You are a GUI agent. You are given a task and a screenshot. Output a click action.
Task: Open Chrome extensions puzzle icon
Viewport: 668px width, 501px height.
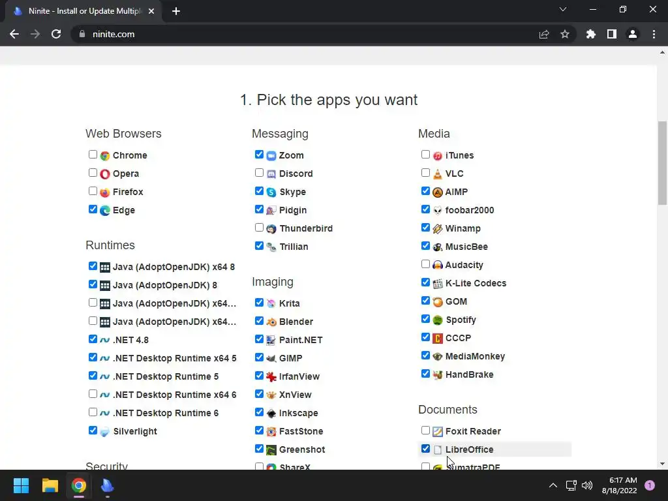pyautogui.click(x=590, y=34)
